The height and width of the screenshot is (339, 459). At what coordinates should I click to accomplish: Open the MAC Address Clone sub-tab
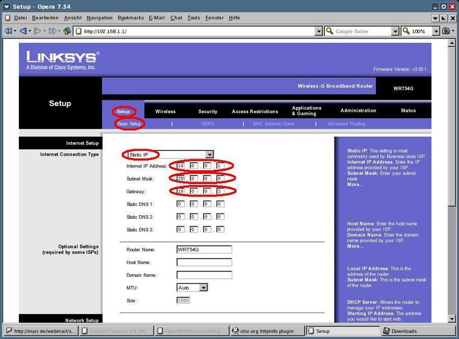click(274, 124)
